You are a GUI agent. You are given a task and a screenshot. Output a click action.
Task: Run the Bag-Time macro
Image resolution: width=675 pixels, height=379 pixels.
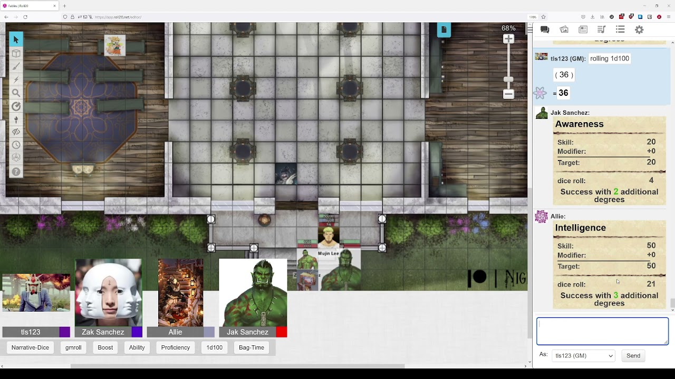tap(252, 347)
